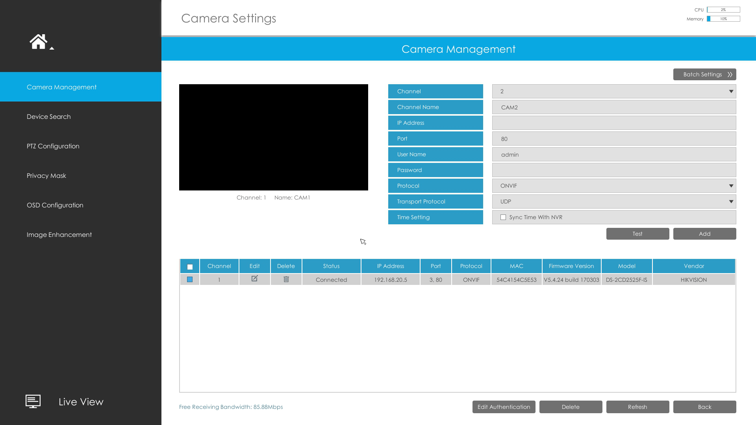Open Device Search in sidebar
Screen dimensions: 756x425
pyautogui.click(x=81, y=116)
